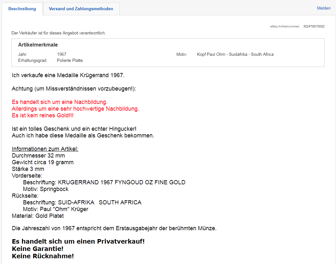336x264 pixels.
Task: Click the 'Motiv: Springbock' line
Action: 46,189
